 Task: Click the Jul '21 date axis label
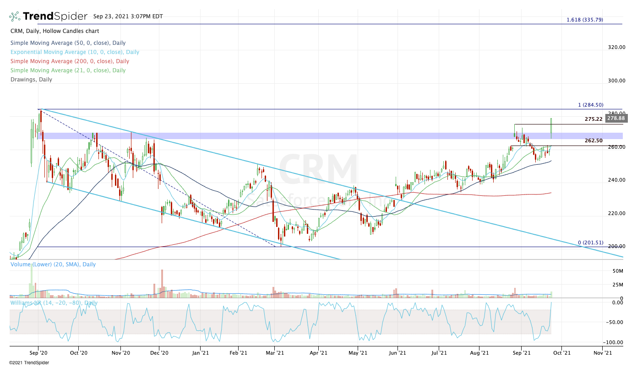tap(439, 353)
